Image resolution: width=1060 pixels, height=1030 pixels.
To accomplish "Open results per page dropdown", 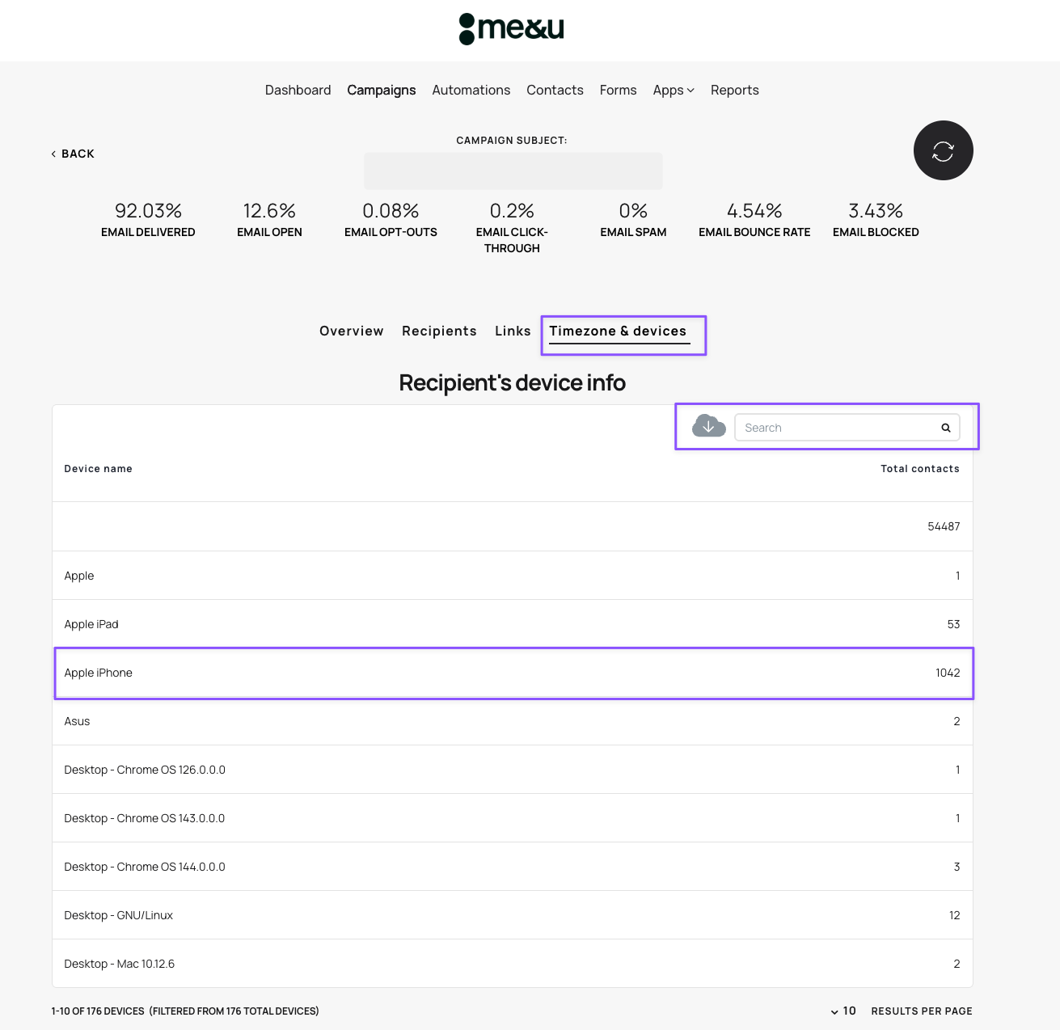I will tap(843, 1011).
